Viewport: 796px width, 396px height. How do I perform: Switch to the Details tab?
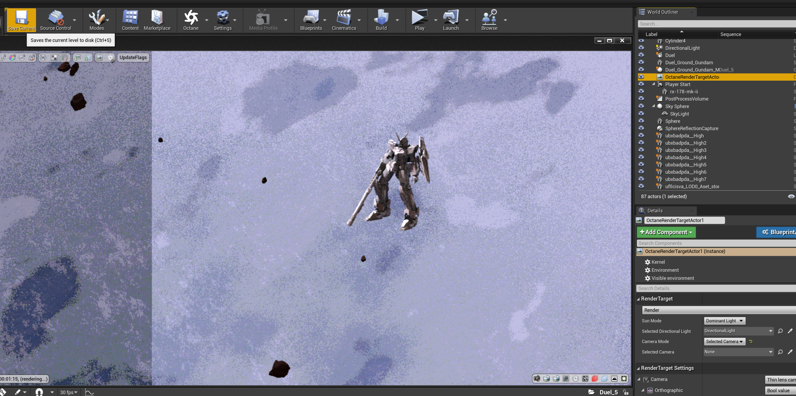[655, 211]
